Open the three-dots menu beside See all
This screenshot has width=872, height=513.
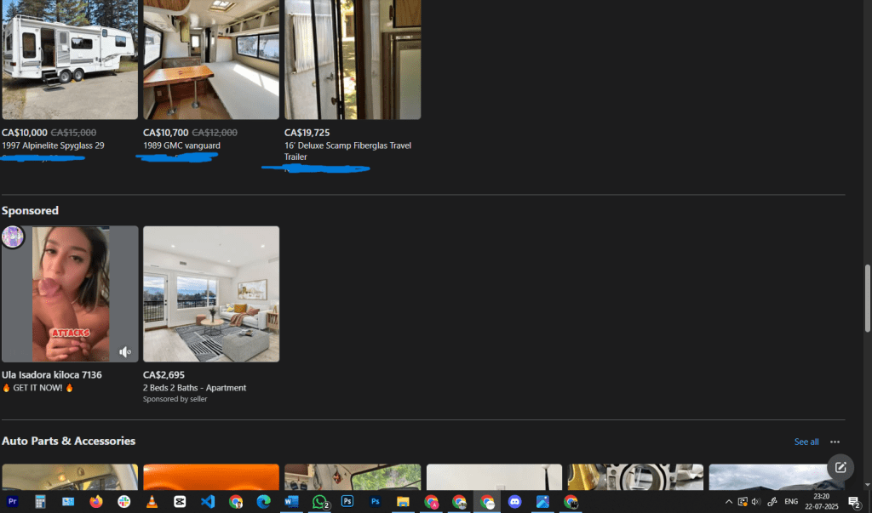pyautogui.click(x=835, y=442)
